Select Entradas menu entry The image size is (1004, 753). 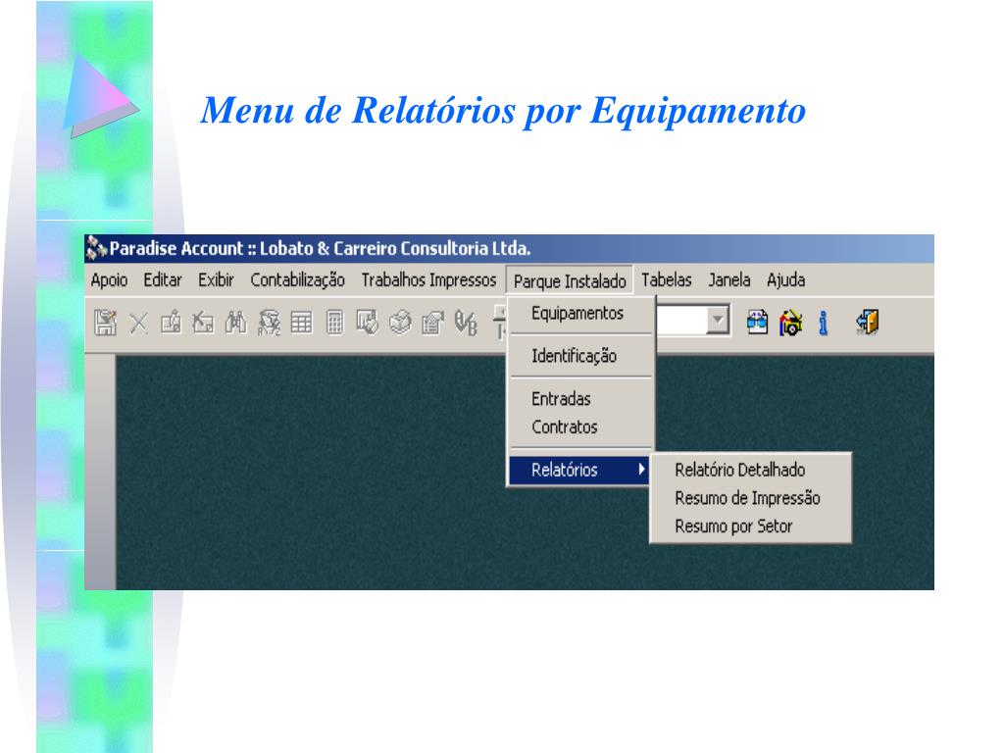coord(581,399)
